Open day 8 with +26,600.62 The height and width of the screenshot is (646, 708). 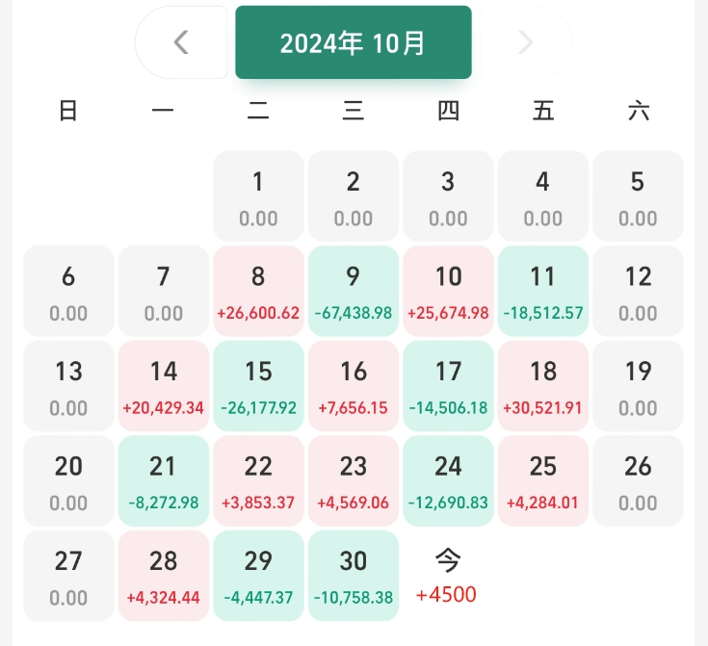click(x=258, y=291)
